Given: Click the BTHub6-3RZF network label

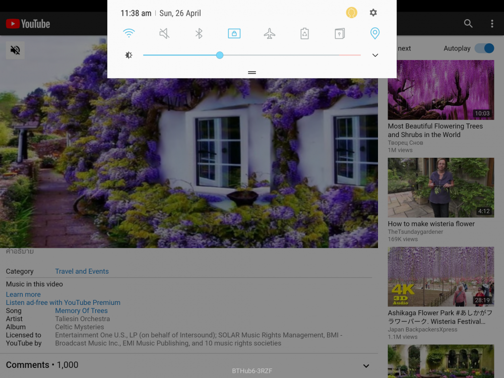Looking at the screenshot, I should pyautogui.click(x=252, y=371).
